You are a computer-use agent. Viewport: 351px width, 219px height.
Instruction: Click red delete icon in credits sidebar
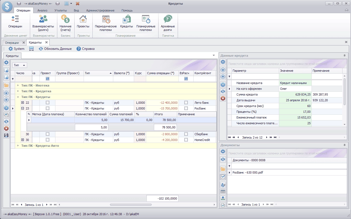pyautogui.click(x=6, y=128)
